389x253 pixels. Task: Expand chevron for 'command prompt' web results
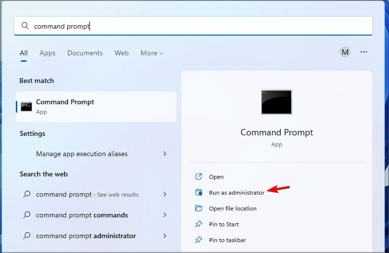165,194
